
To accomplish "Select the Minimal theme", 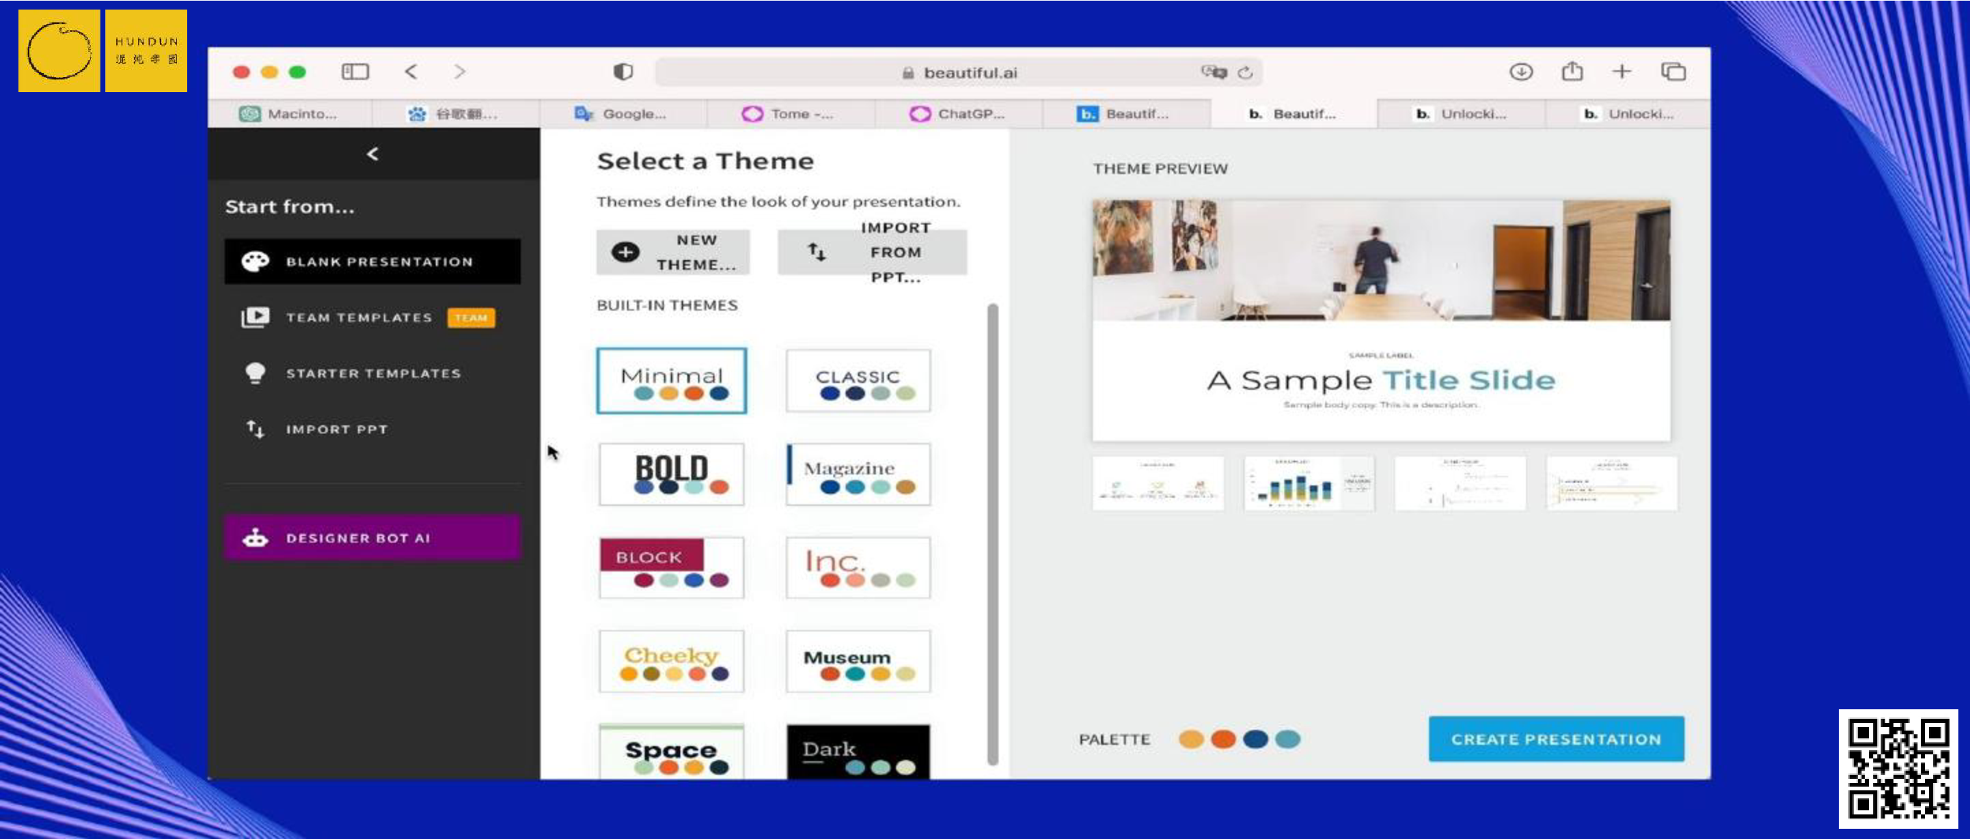I will [672, 380].
